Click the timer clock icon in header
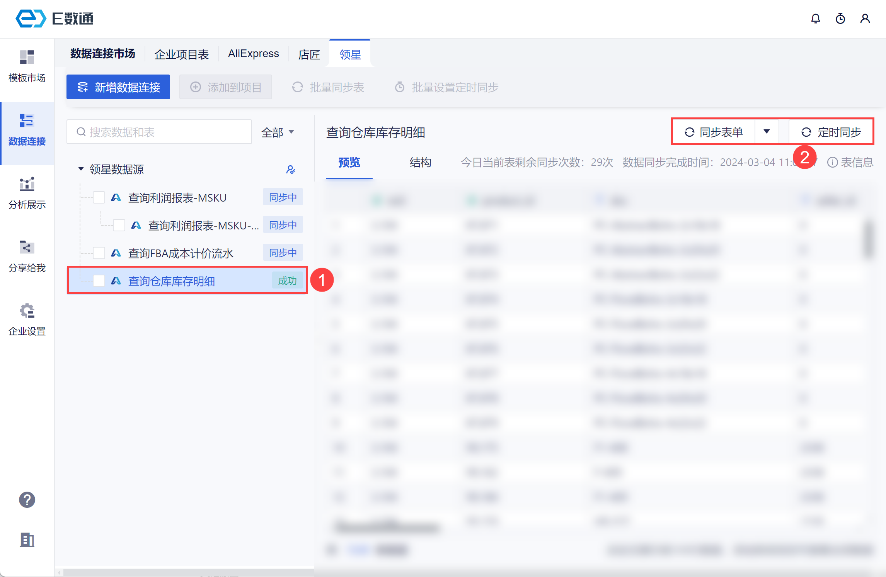 click(840, 19)
